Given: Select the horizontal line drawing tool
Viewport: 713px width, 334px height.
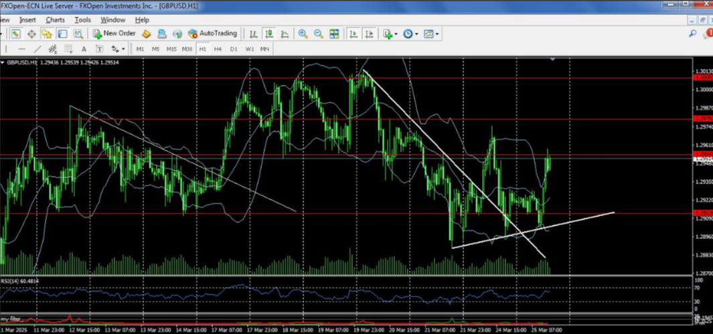Looking at the screenshot, I should [22, 49].
